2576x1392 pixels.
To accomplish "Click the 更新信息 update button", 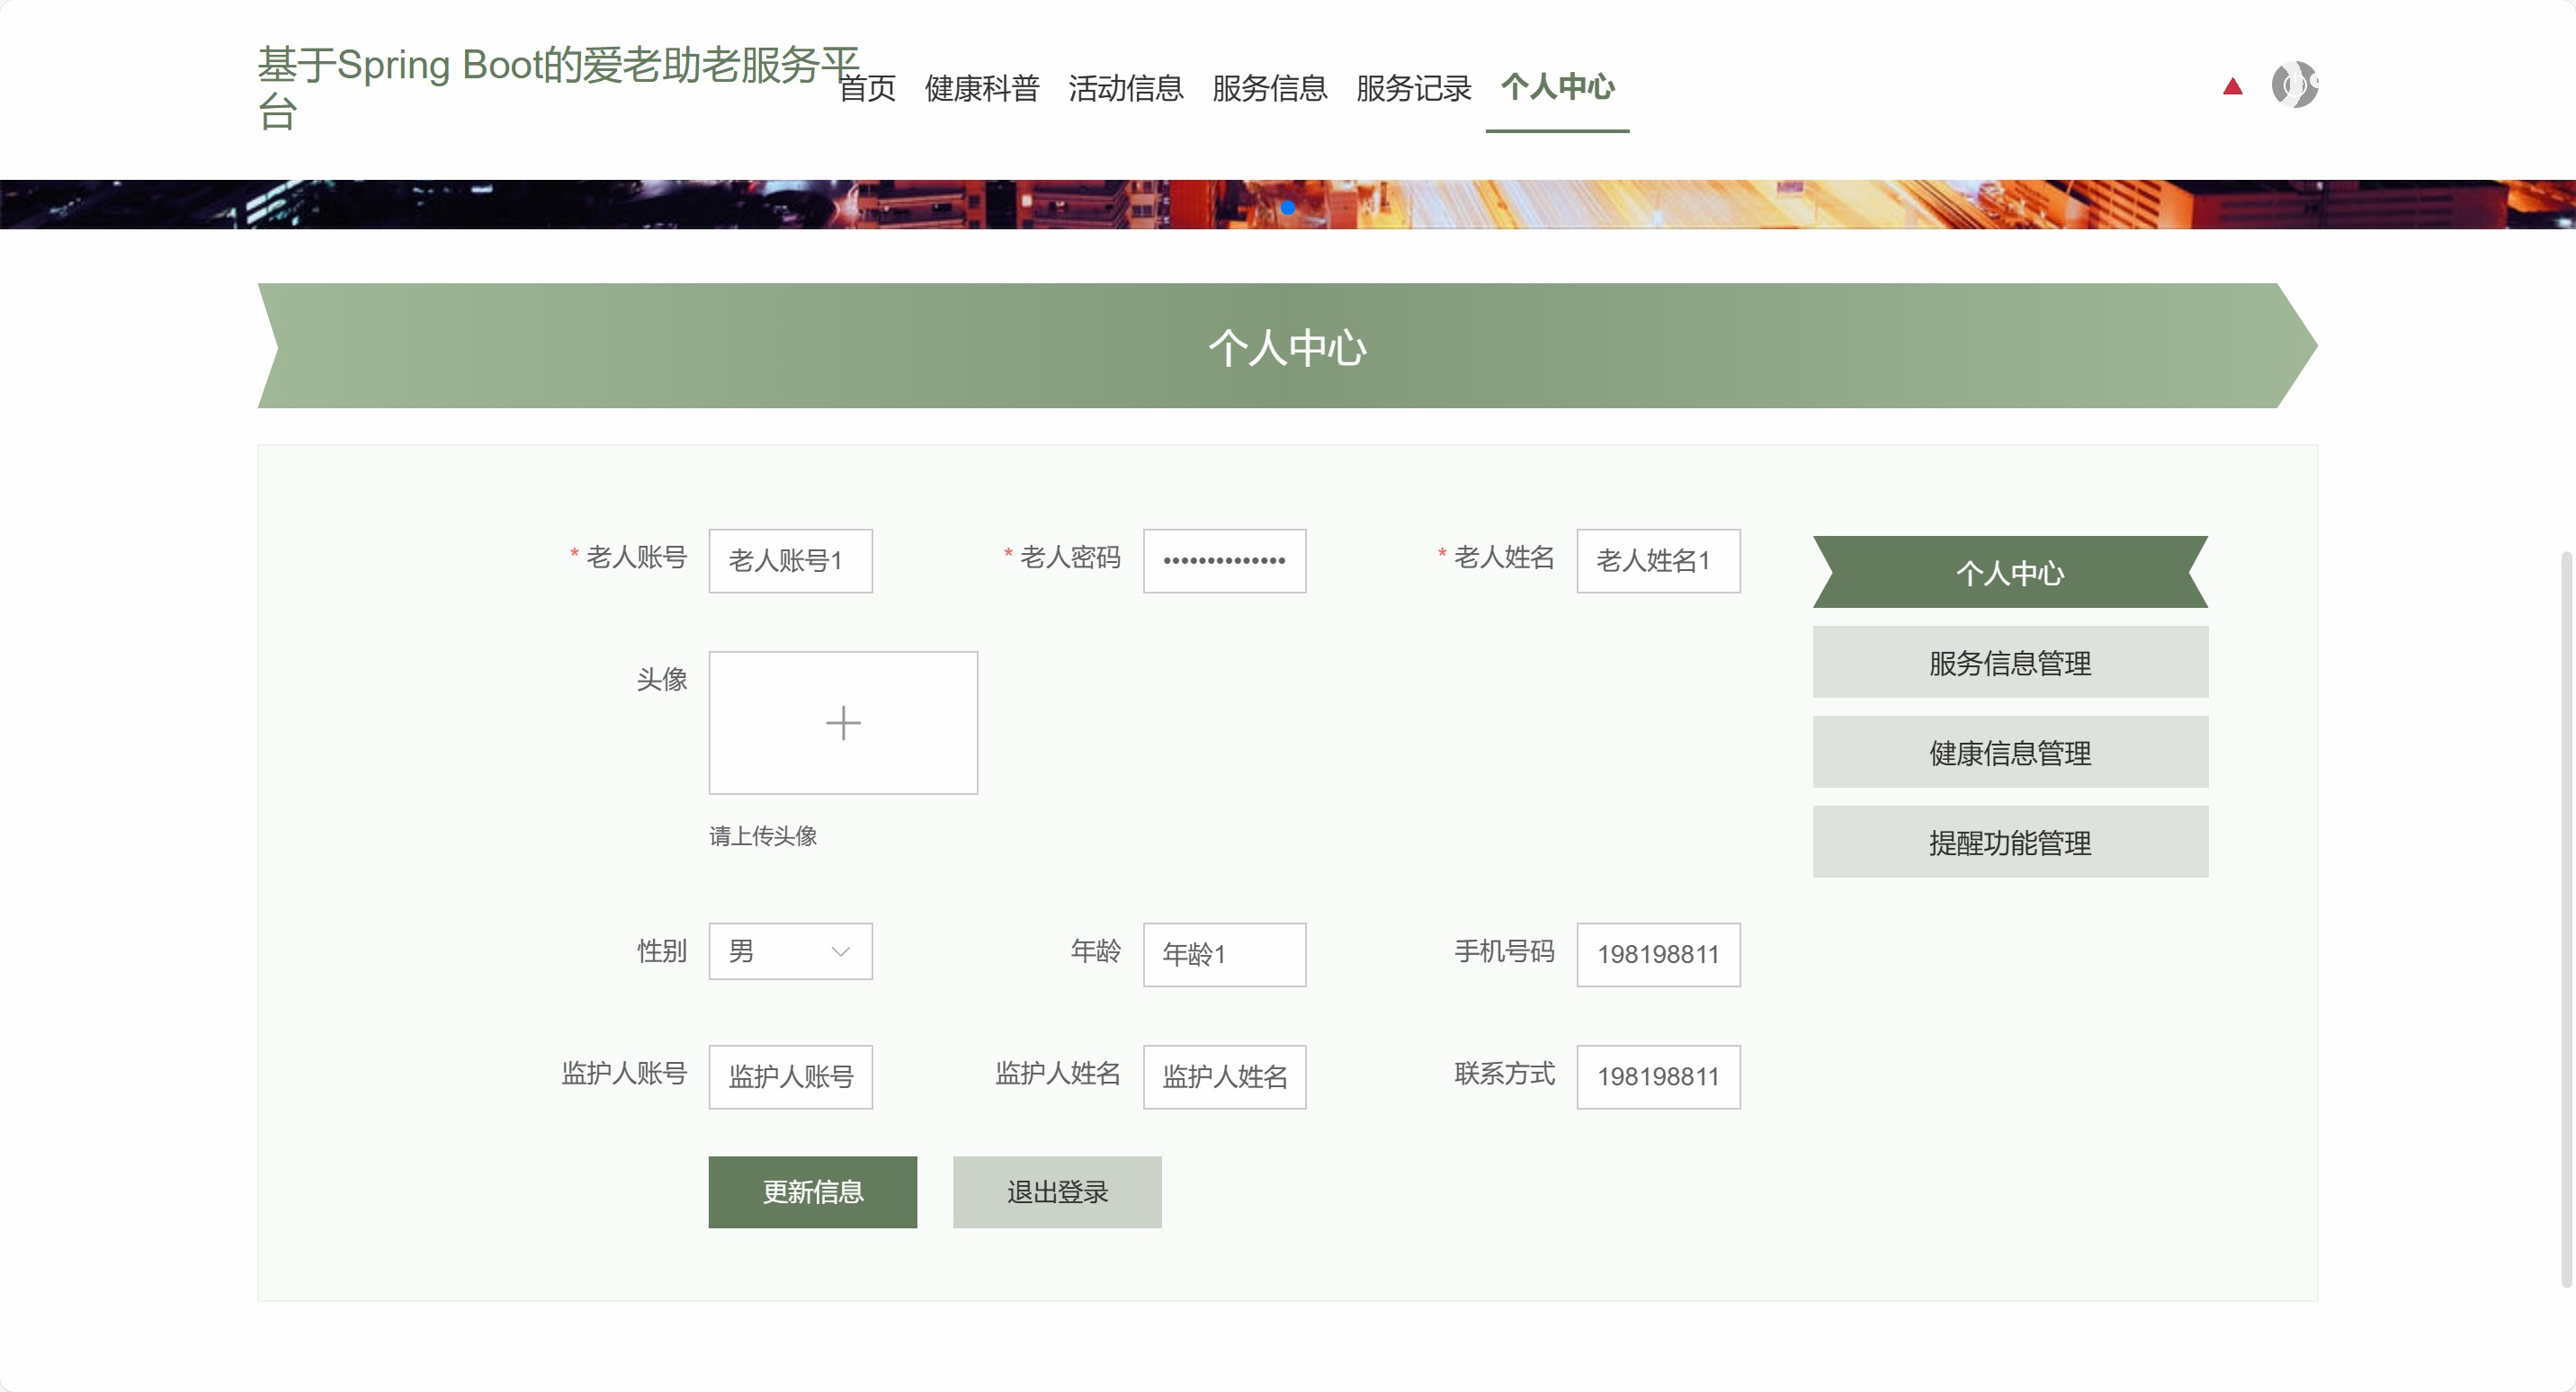I will [812, 1191].
